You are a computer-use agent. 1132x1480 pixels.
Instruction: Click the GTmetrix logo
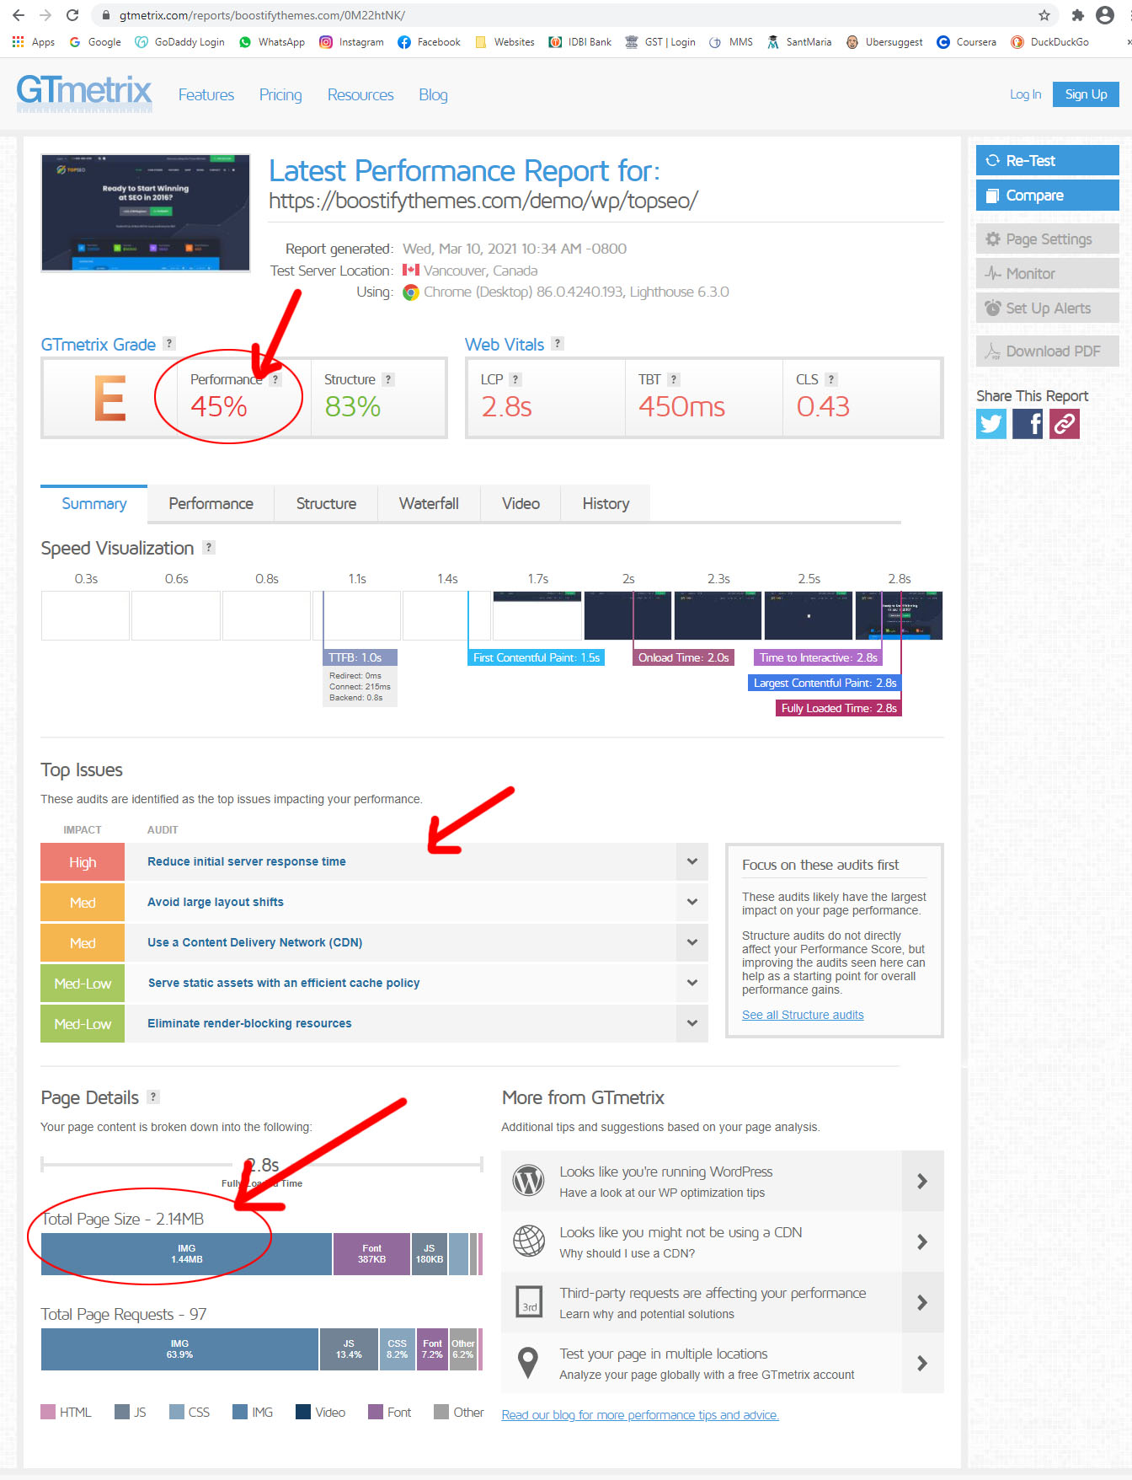84,93
